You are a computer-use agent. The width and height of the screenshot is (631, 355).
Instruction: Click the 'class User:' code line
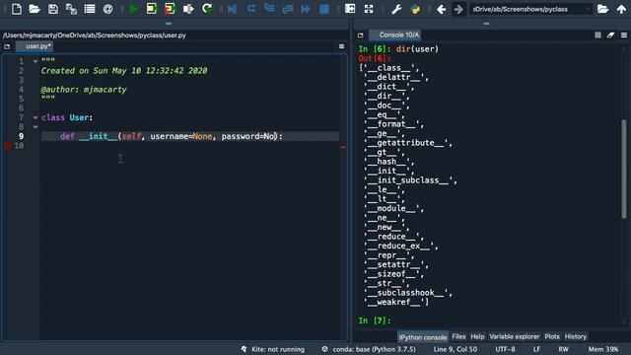click(x=67, y=117)
